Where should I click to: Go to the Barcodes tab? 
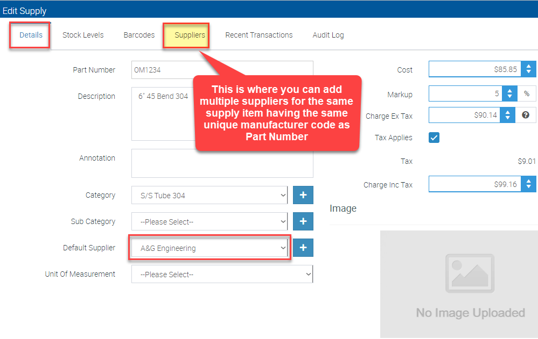(x=139, y=35)
